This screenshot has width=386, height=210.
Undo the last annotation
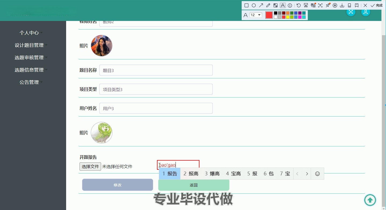299,5
